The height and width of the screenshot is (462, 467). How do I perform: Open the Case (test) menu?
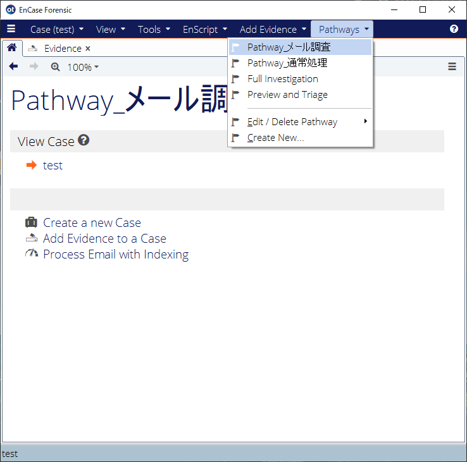tap(57, 30)
